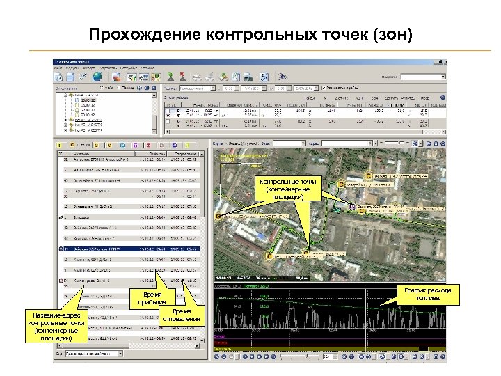
Task: Click the purple checkpoint marker on the map
Action: [x=352, y=207]
